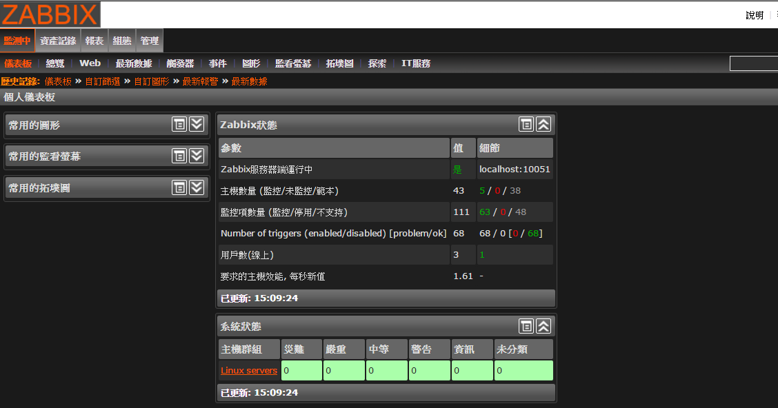Image resolution: width=778 pixels, height=408 pixels.
Task: Open menu icon of 常用的拓墣圖 widget
Action: click(179, 187)
